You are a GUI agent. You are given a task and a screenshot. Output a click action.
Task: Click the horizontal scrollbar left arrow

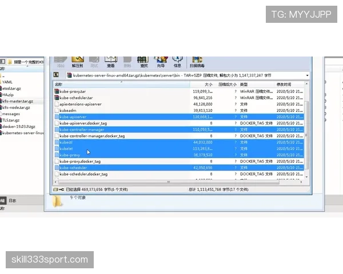coord(55,182)
